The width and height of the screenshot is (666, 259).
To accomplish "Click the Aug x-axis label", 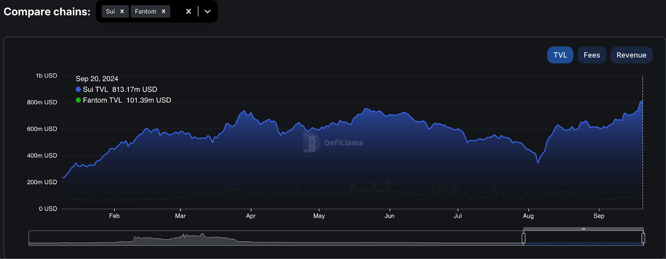I will 528,216.
